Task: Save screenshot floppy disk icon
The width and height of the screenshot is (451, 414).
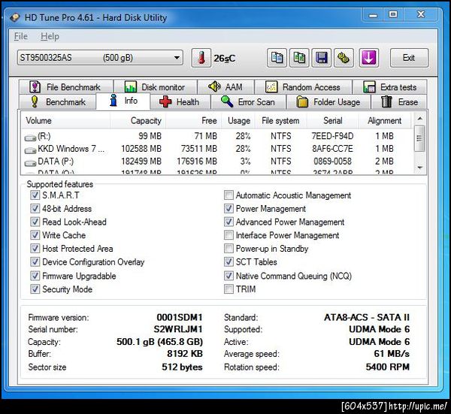Action: pyautogui.click(x=321, y=58)
